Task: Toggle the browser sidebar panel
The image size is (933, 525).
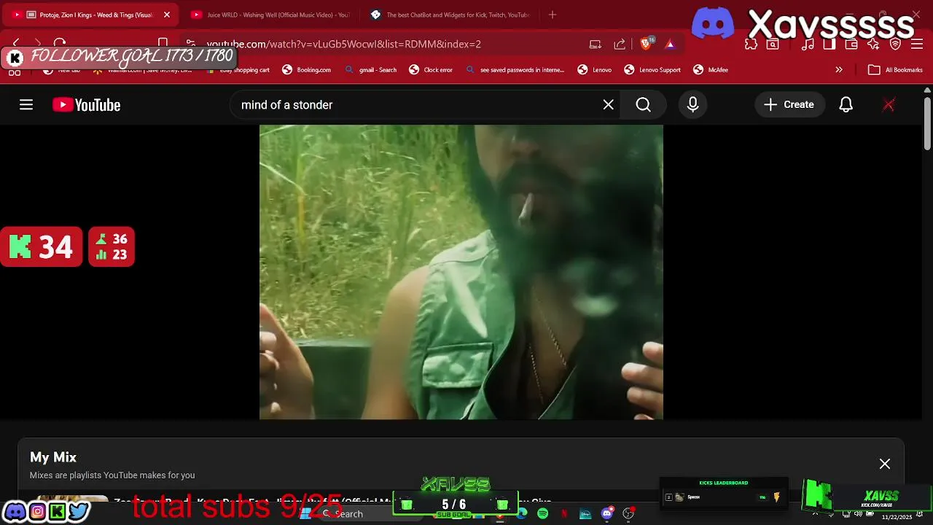Action: coord(829,44)
